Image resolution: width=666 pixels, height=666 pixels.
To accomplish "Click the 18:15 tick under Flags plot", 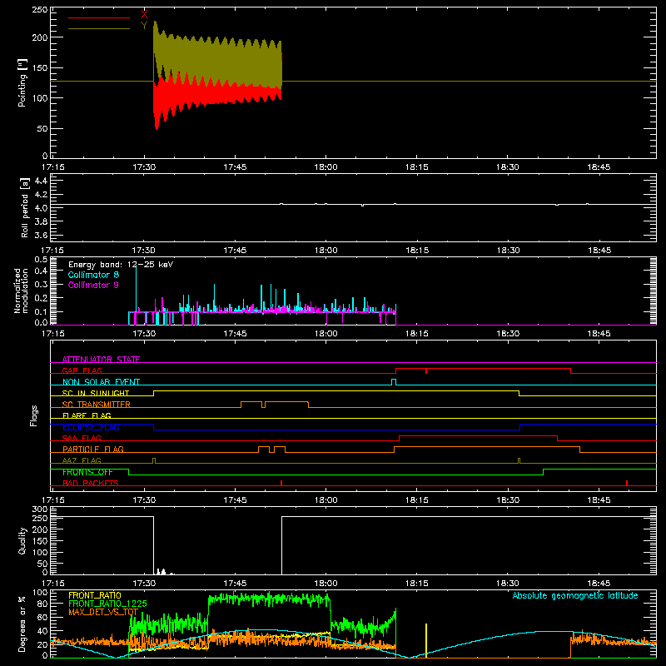I will (x=417, y=500).
